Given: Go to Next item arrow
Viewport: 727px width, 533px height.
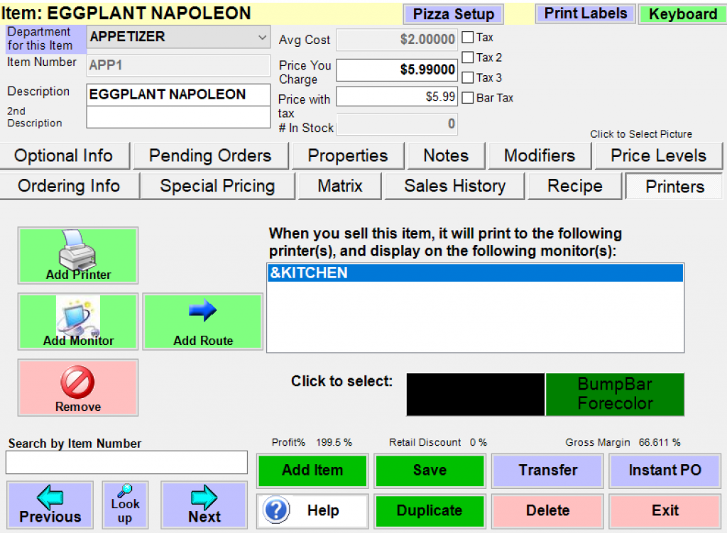Looking at the screenshot, I should click(x=204, y=505).
